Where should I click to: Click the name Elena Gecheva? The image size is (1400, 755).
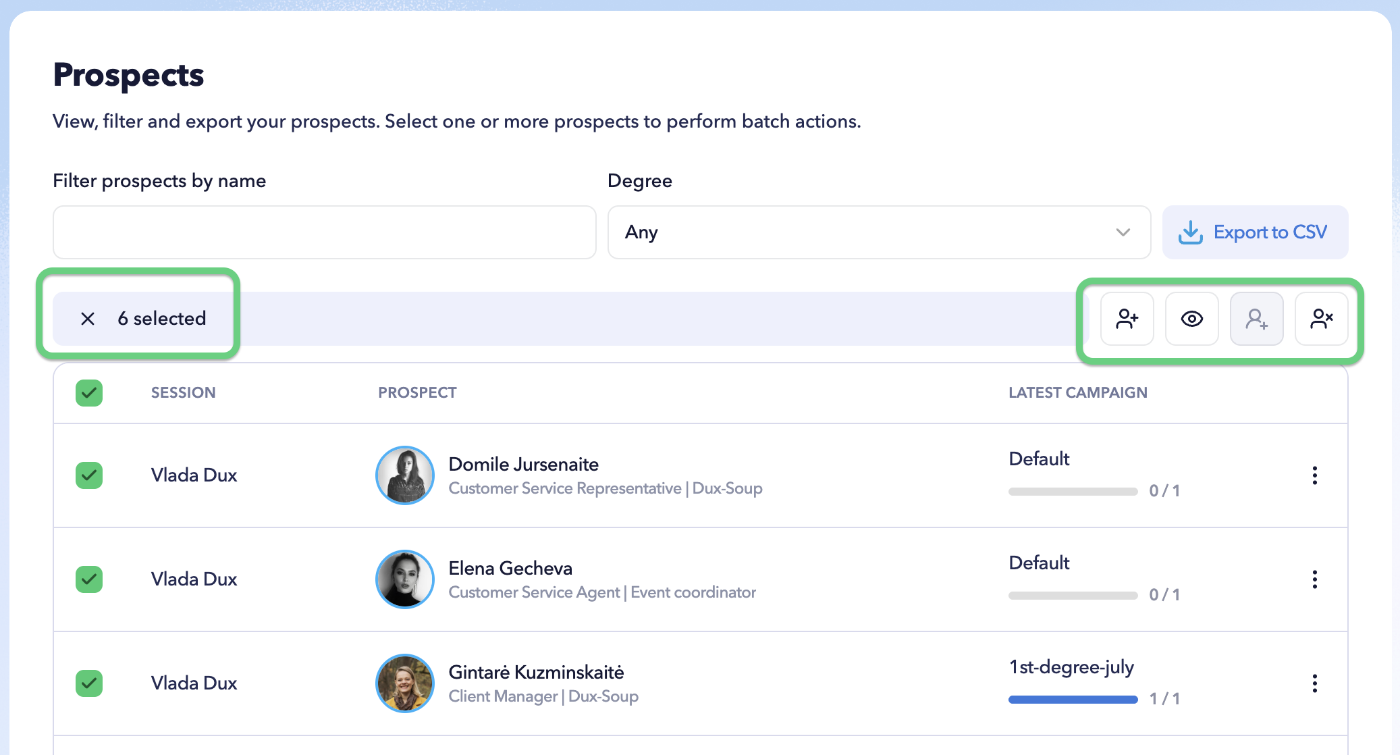point(510,569)
